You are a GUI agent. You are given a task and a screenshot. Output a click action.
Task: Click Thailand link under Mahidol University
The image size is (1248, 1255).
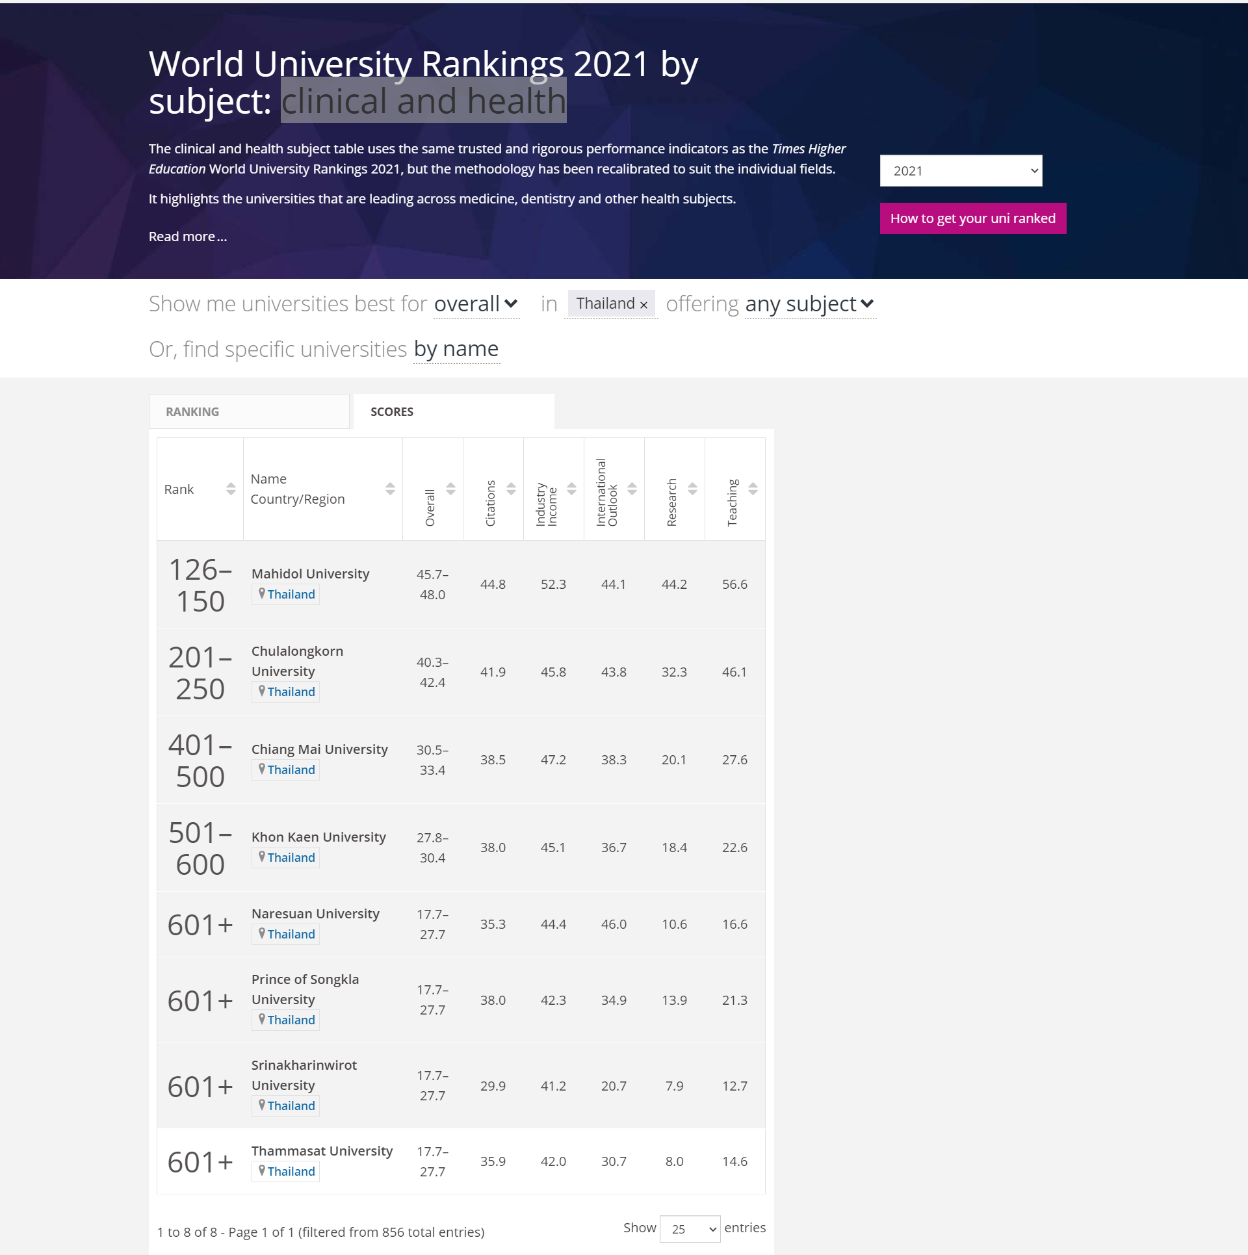click(x=291, y=594)
